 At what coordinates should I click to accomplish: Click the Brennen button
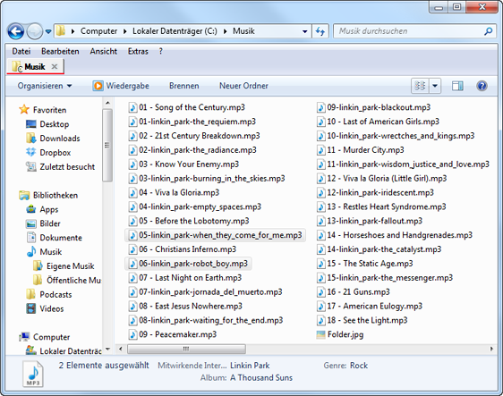click(184, 86)
